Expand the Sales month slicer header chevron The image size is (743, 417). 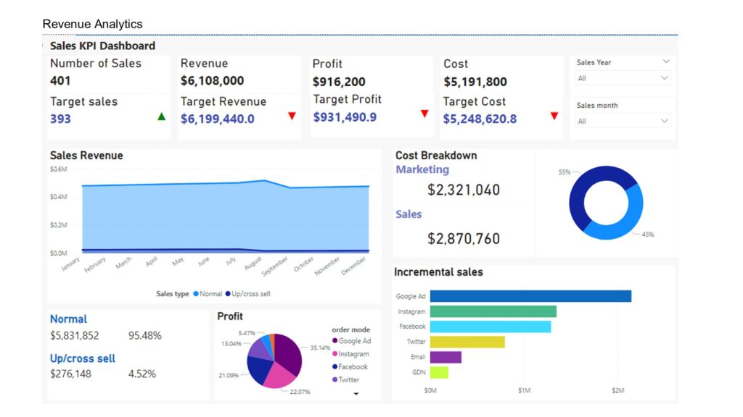(666, 106)
